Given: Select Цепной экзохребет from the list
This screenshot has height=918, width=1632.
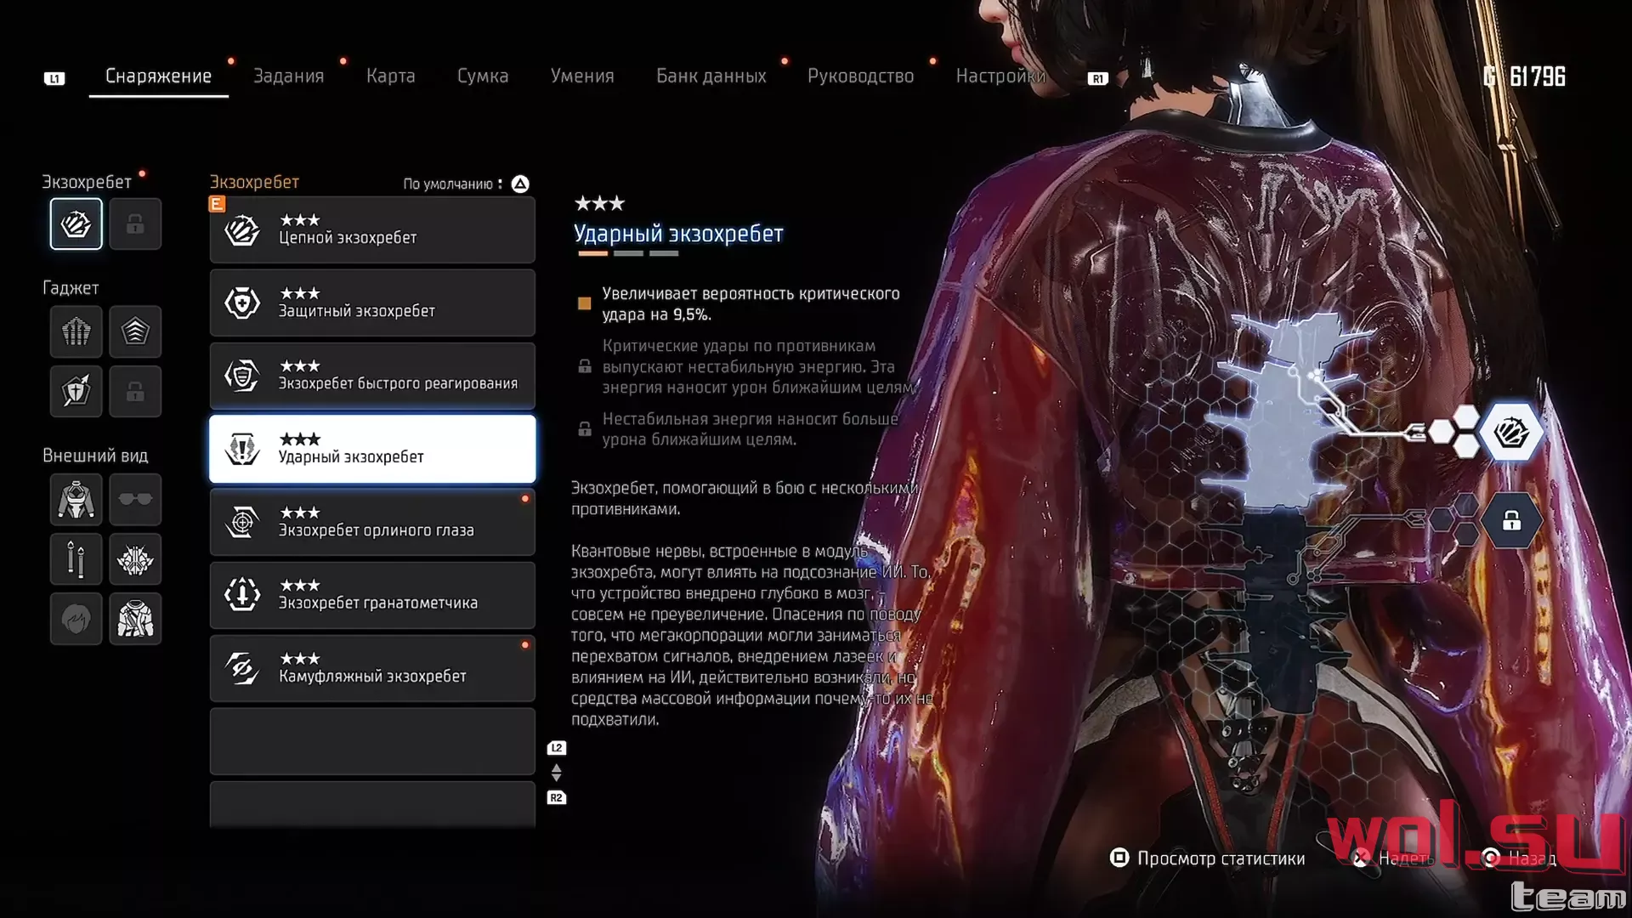Looking at the screenshot, I should click(372, 229).
